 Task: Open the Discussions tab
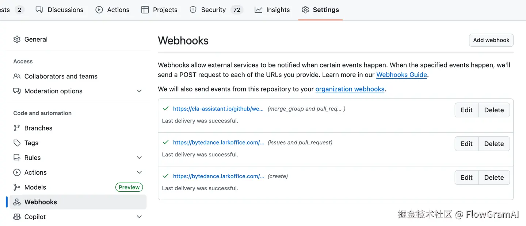click(x=60, y=10)
